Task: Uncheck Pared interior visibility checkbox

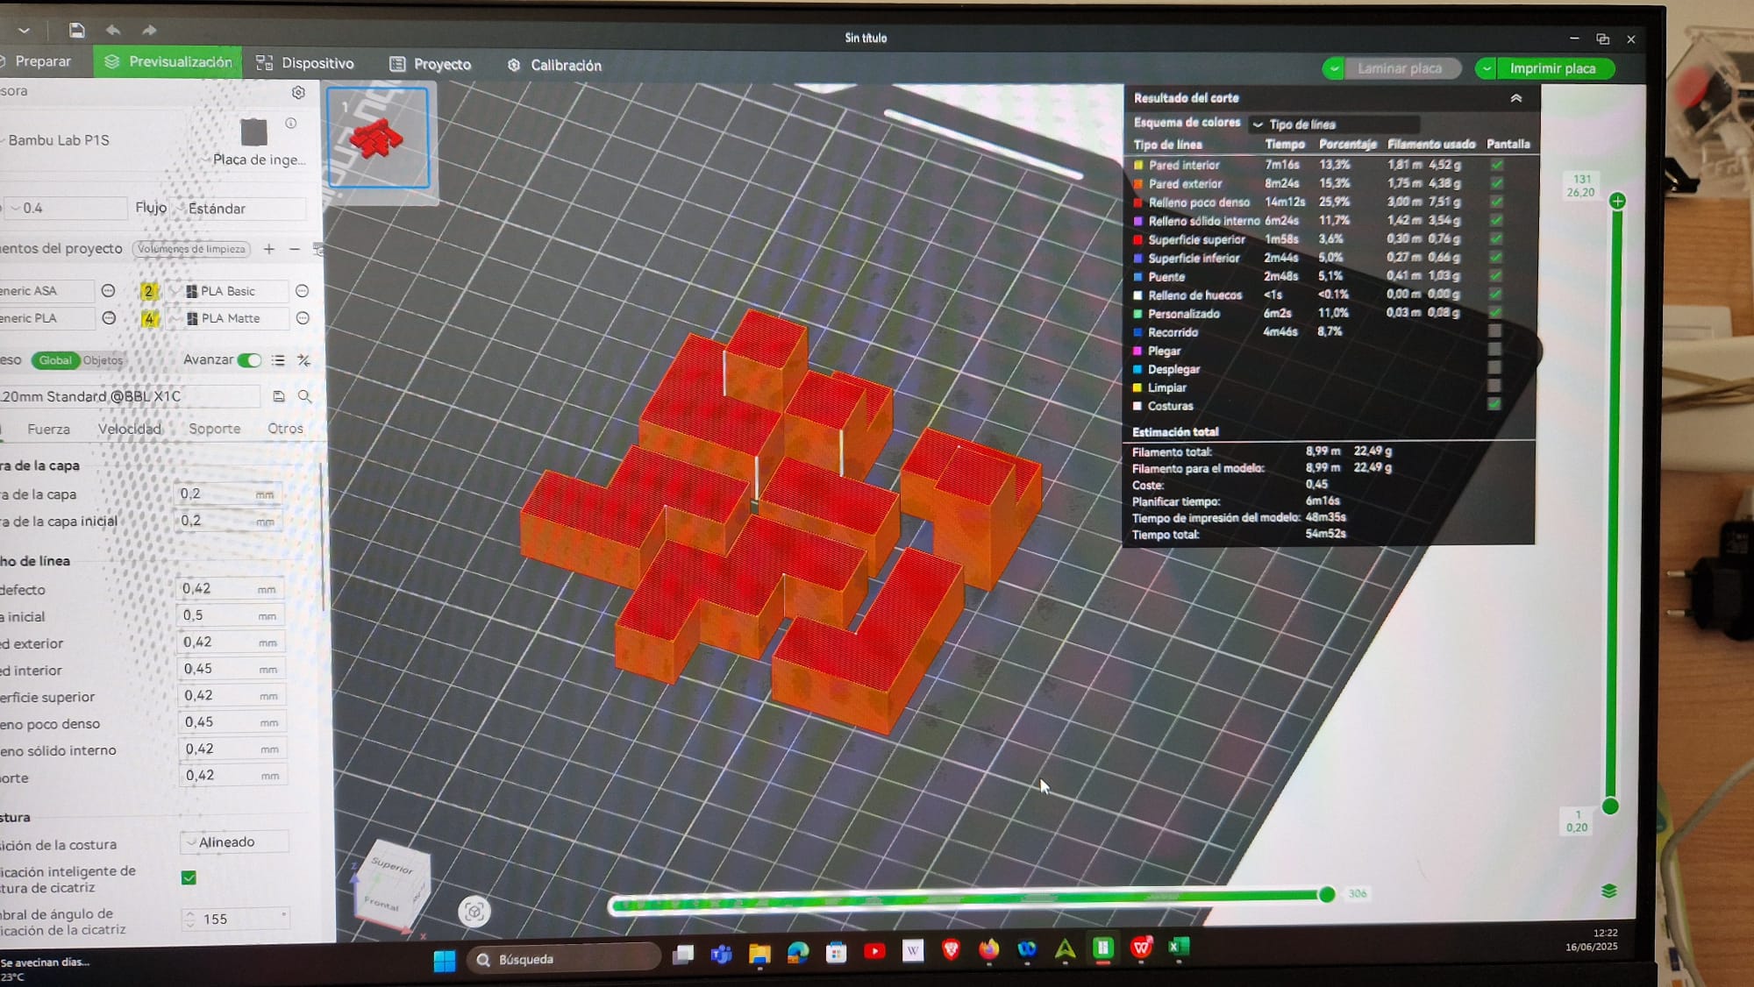Action: pyautogui.click(x=1497, y=165)
